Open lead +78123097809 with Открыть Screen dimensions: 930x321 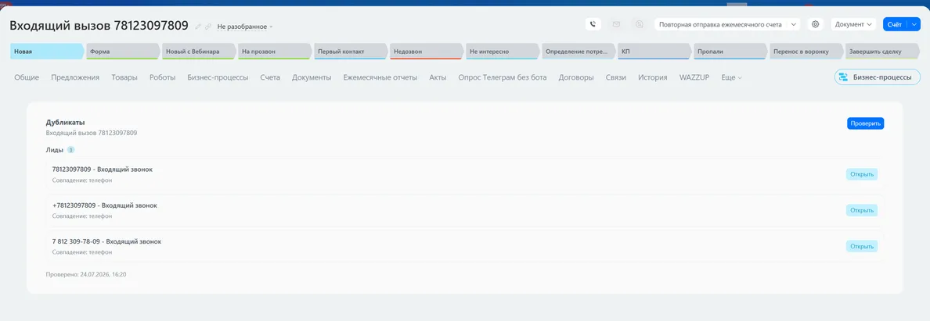[x=861, y=210]
